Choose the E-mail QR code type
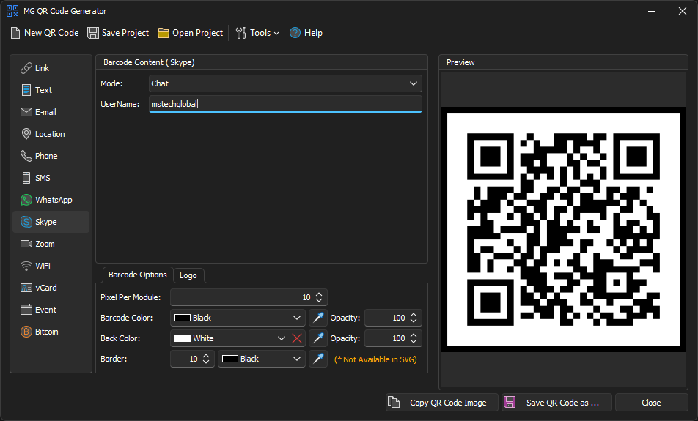This screenshot has height=421, width=698. tap(51, 112)
